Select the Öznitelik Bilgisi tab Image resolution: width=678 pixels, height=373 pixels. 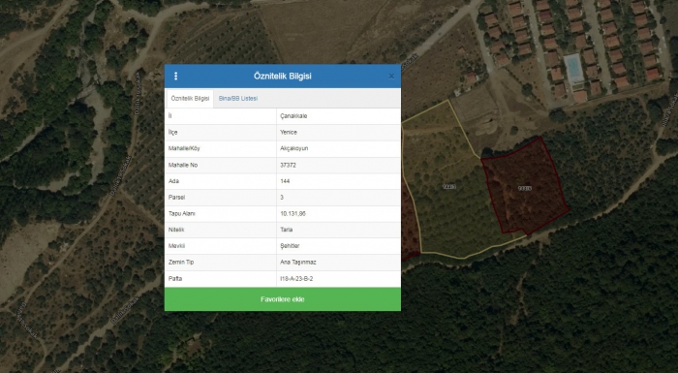click(190, 99)
